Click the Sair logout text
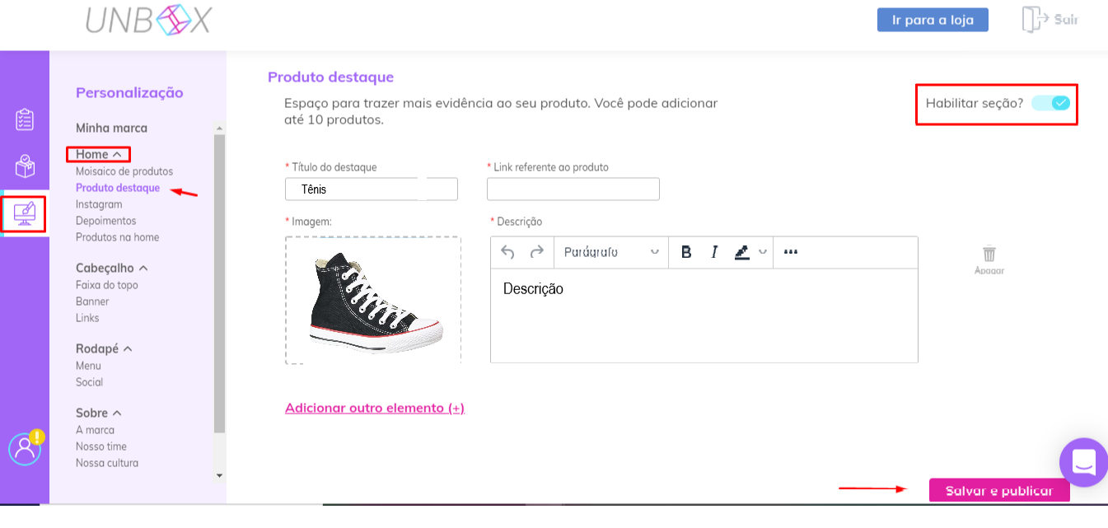The width and height of the screenshot is (1108, 528). point(1066,19)
